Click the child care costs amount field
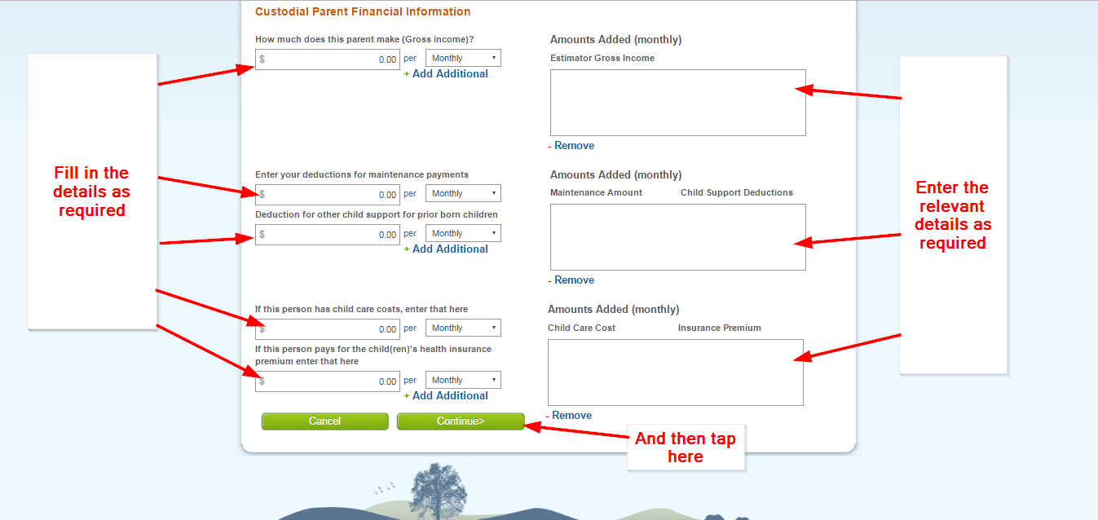This screenshot has height=520, width=1098. click(328, 329)
